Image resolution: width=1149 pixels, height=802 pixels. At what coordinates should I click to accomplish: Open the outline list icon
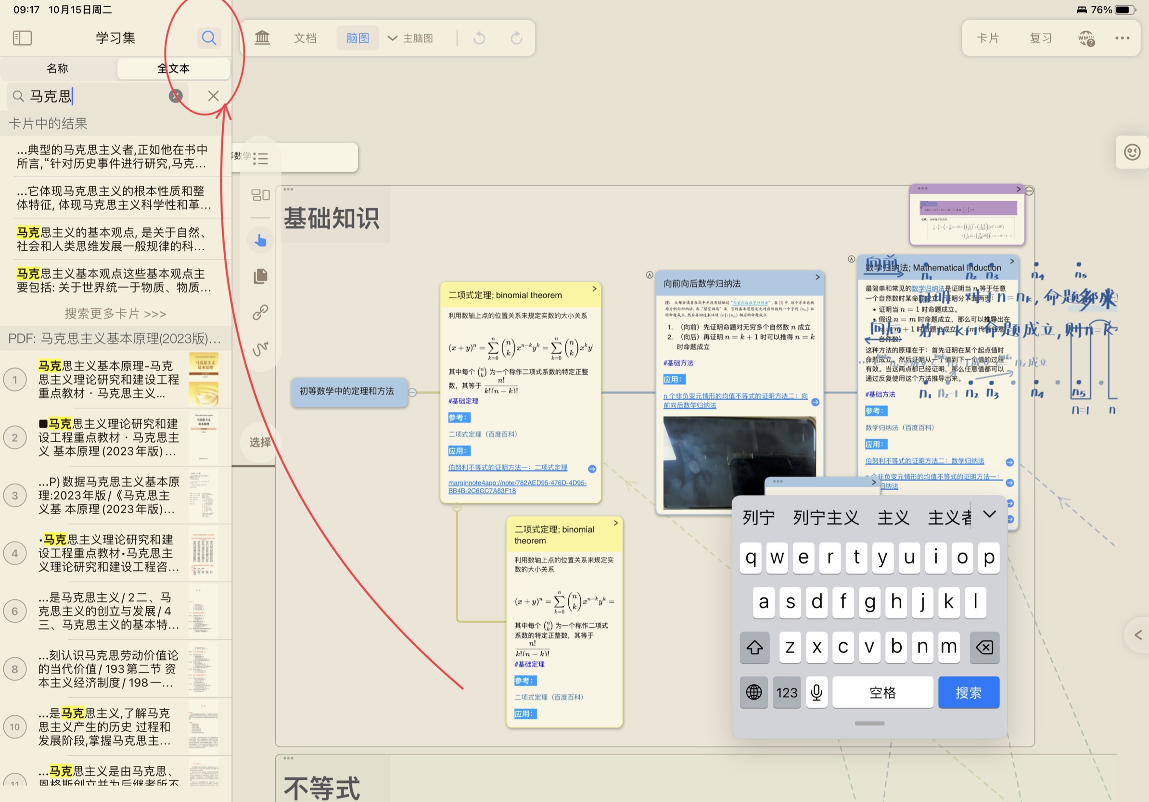click(x=260, y=159)
